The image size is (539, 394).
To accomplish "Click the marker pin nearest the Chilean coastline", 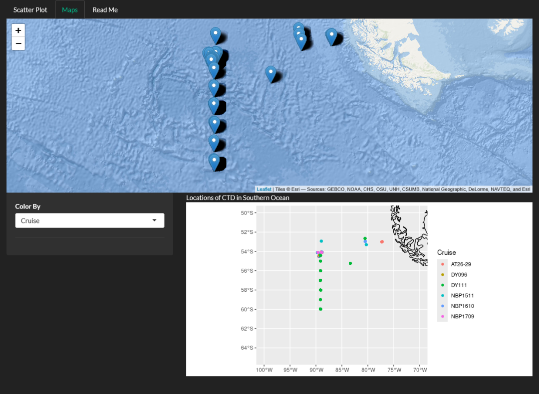I will coord(332,34).
